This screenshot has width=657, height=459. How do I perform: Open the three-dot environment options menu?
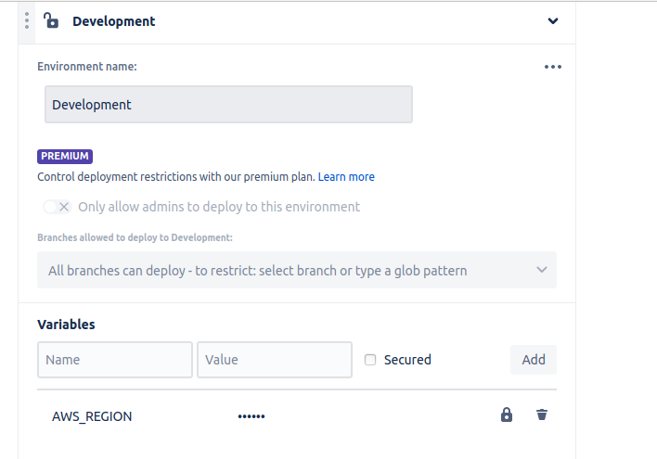(553, 67)
